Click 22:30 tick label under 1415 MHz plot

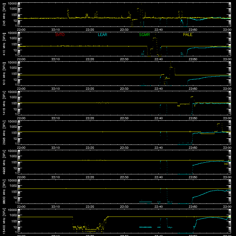click(x=124, y=118)
